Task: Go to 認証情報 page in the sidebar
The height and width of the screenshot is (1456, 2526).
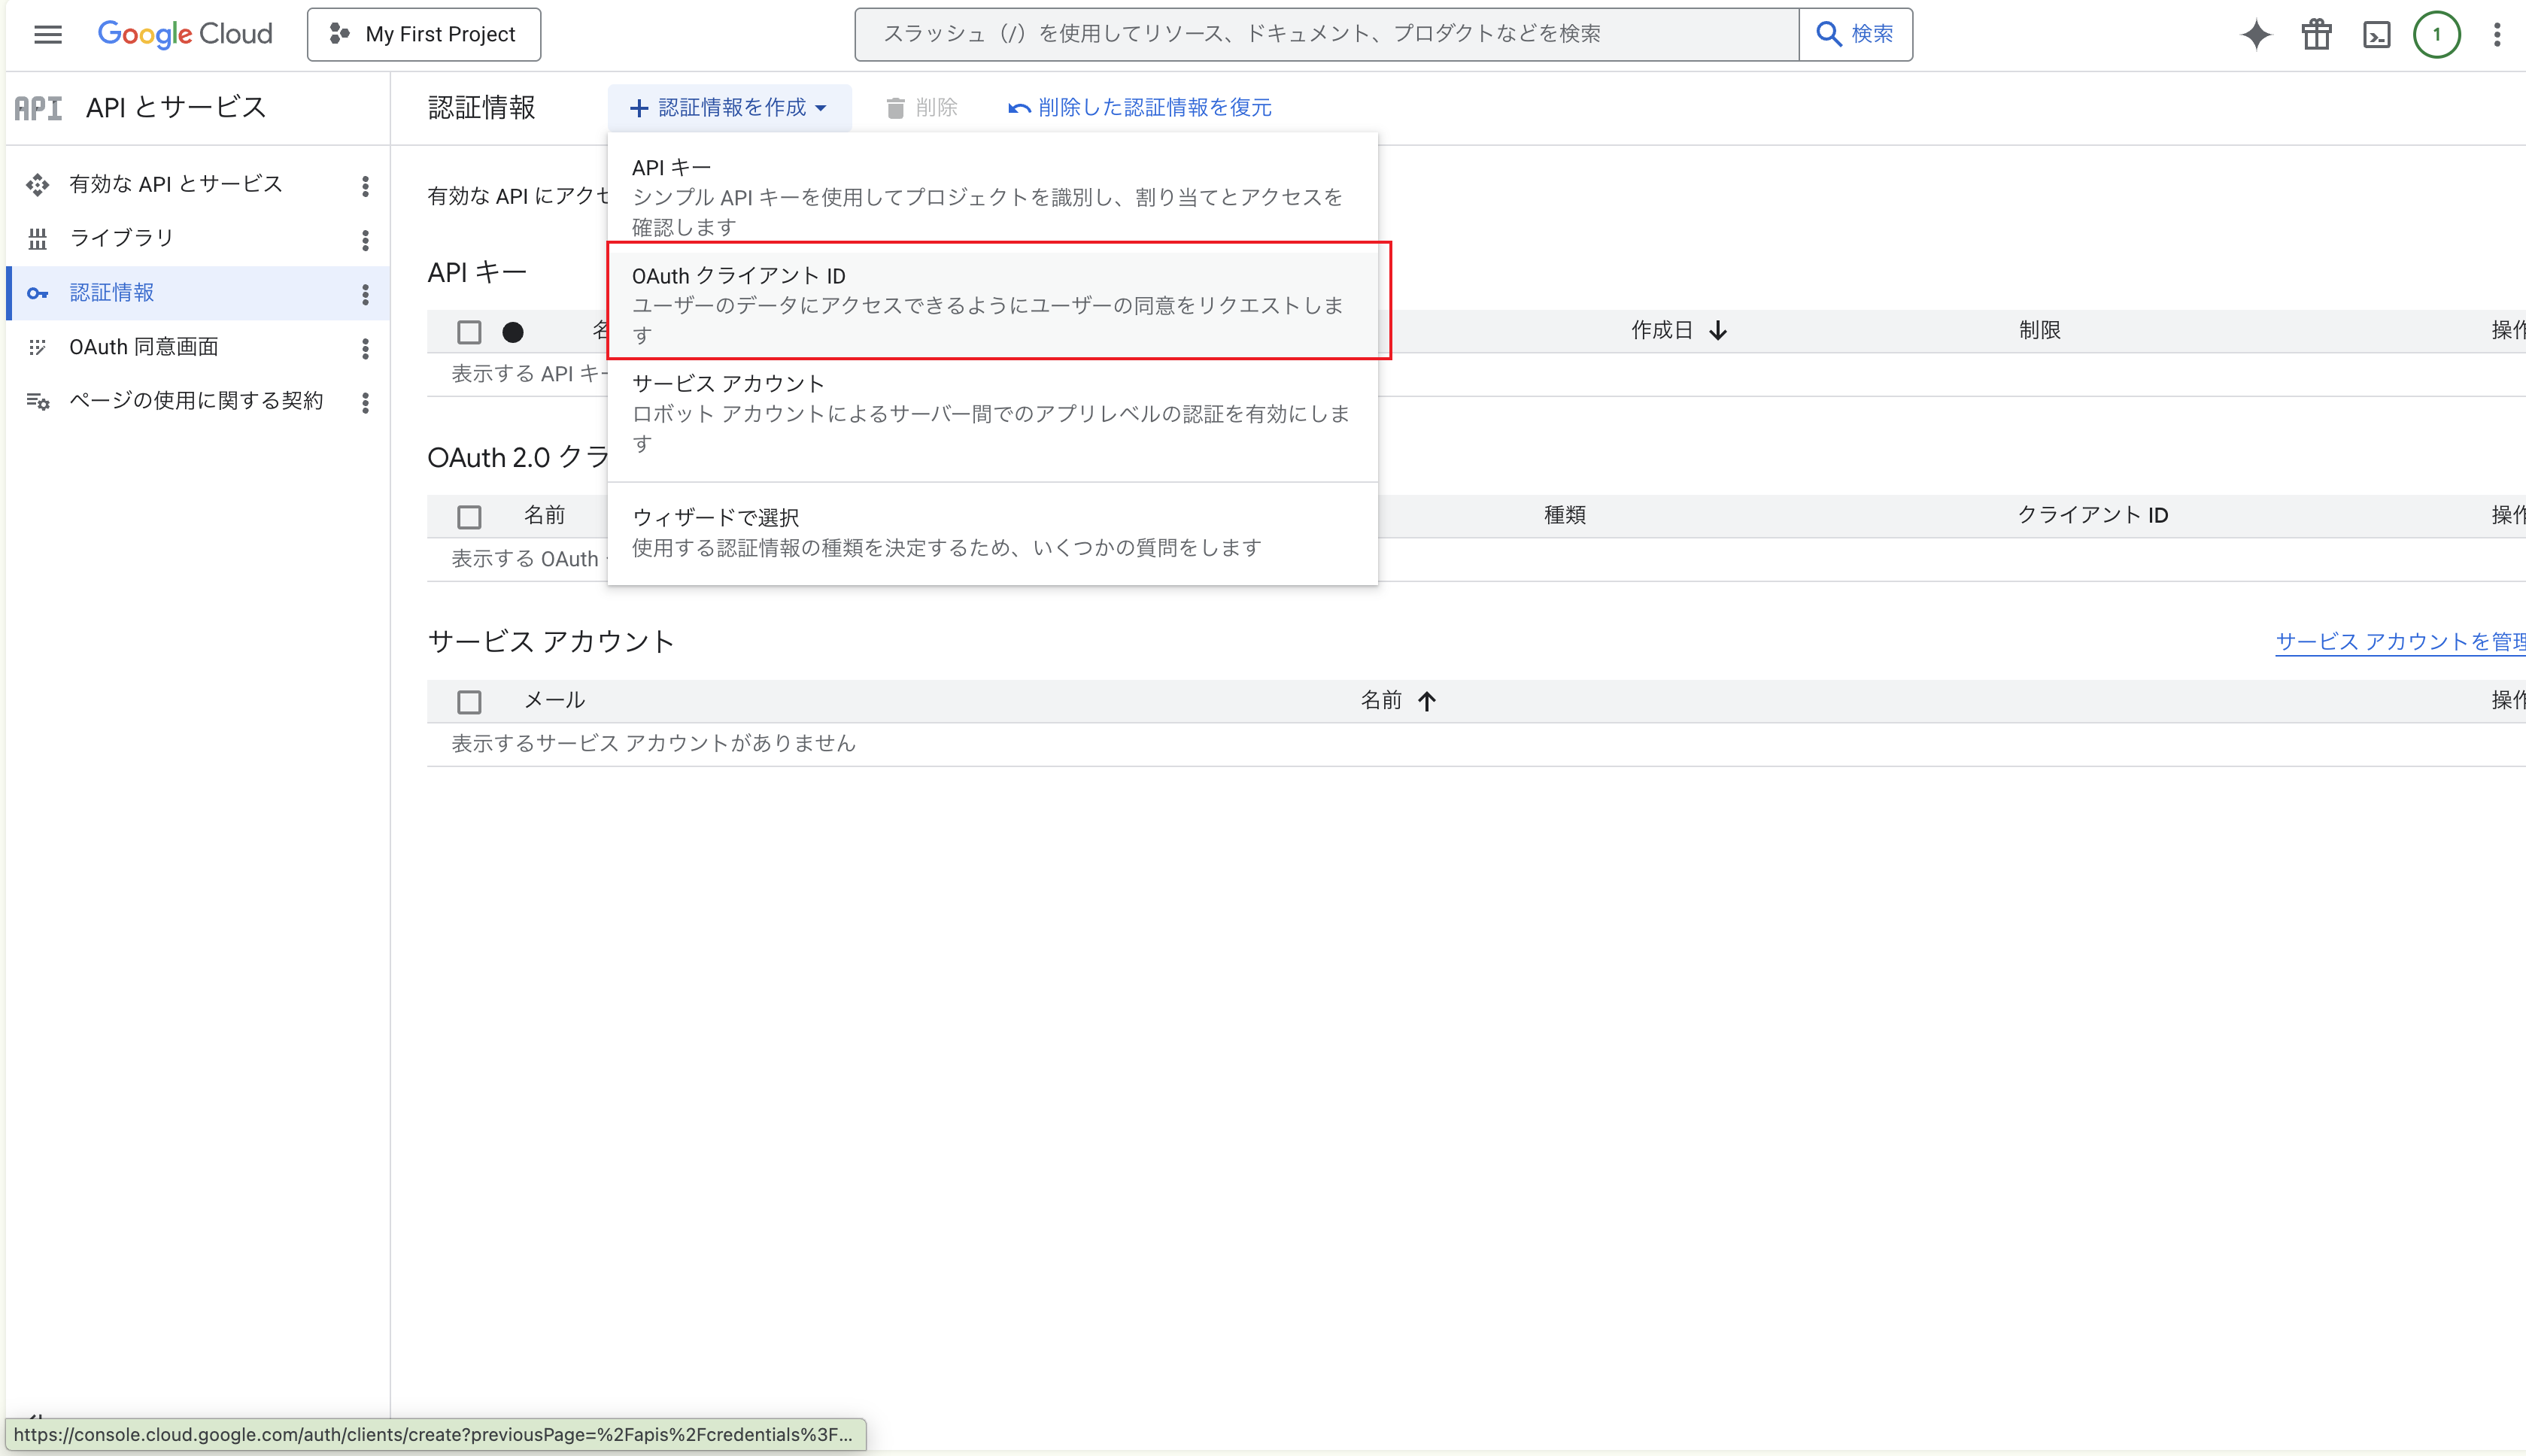Action: coord(111,292)
